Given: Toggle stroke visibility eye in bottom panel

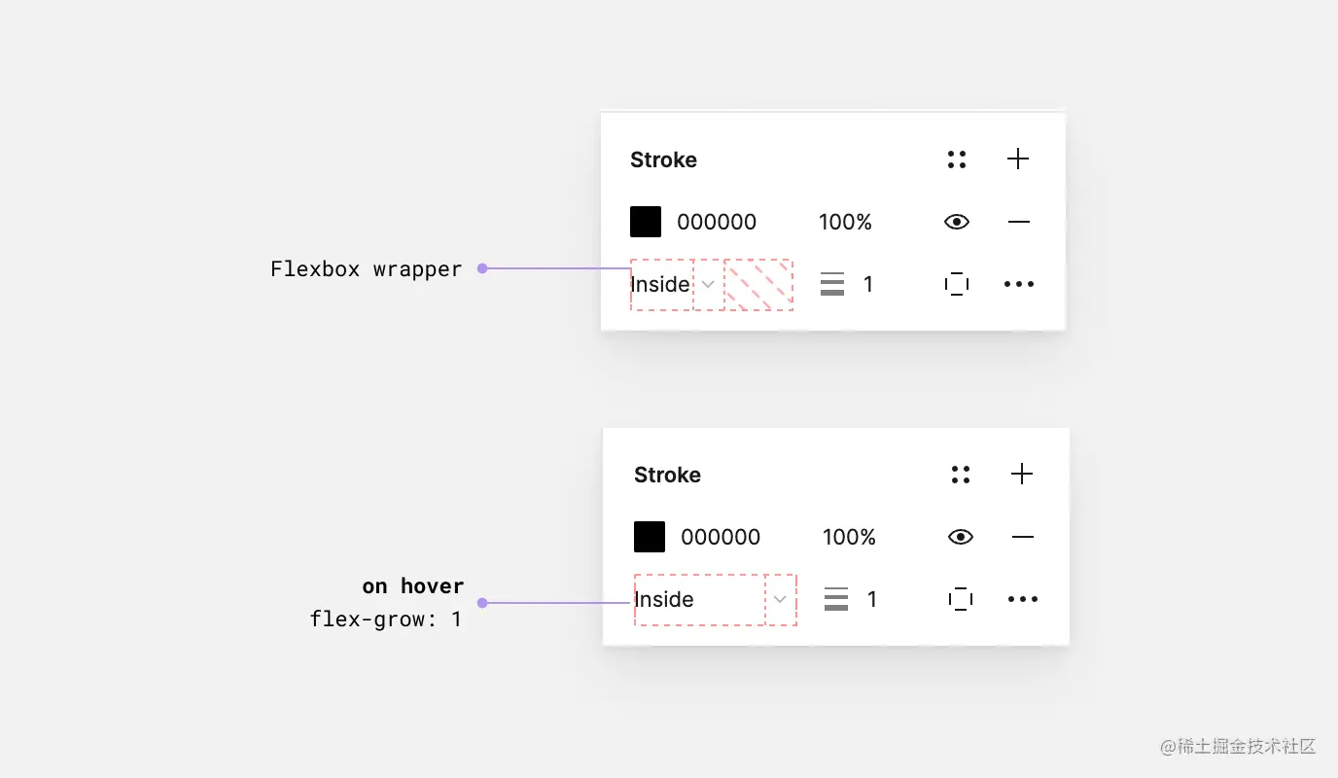Looking at the screenshot, I should coord(961,537).
